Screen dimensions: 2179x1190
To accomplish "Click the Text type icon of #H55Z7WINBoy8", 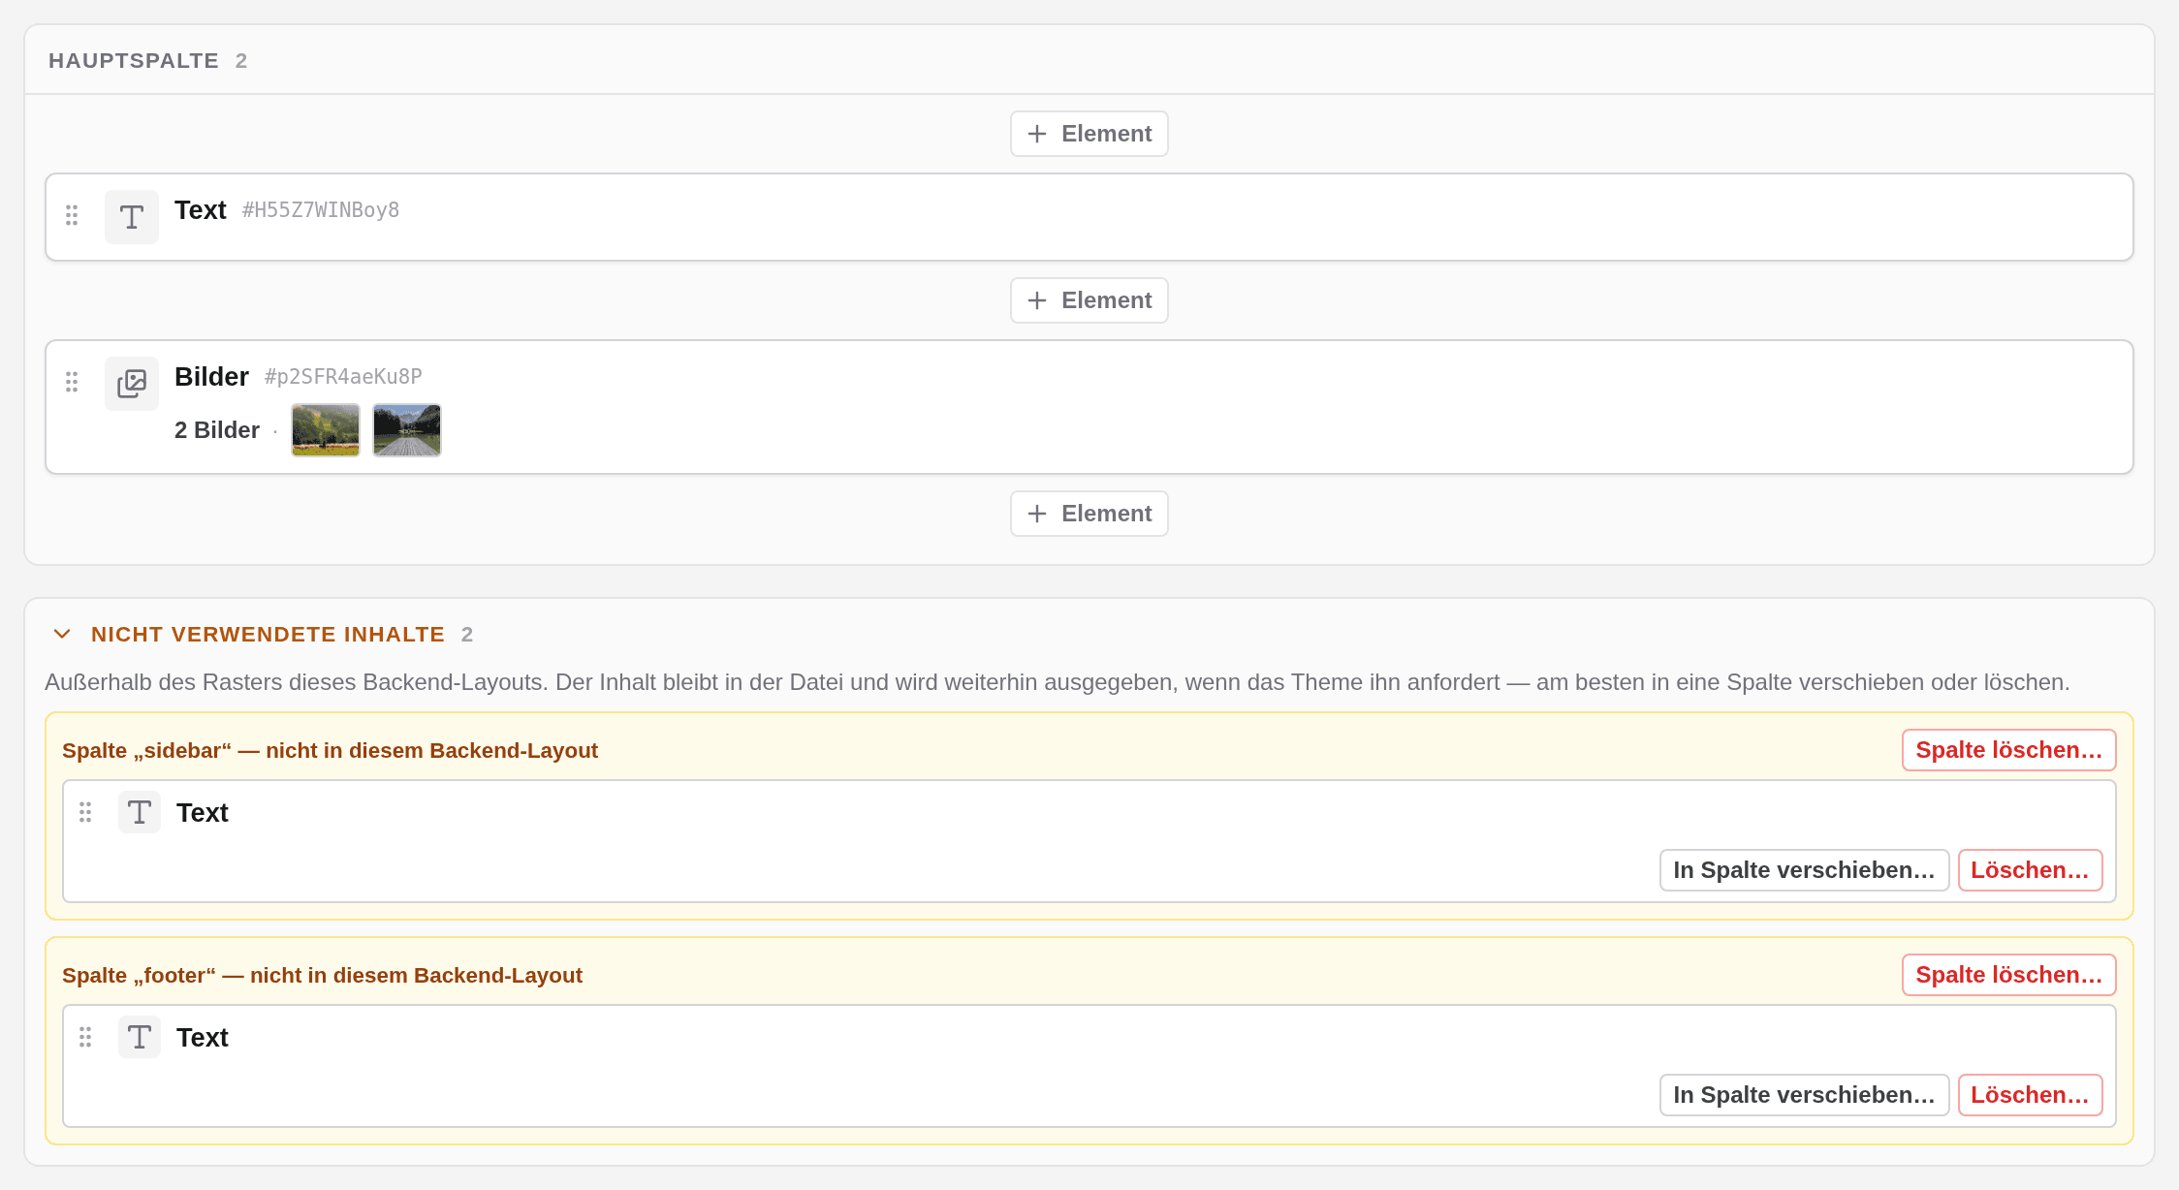I will point(132,217).
